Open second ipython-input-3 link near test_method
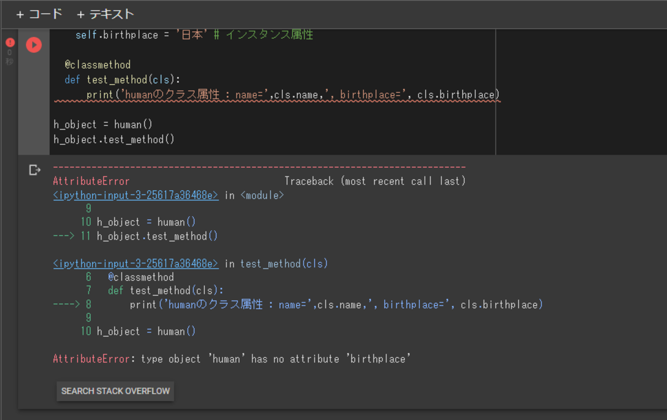Image resolution: width=667 pixels, height=420 pixels. pyautogui.click(x=136, y=264)
